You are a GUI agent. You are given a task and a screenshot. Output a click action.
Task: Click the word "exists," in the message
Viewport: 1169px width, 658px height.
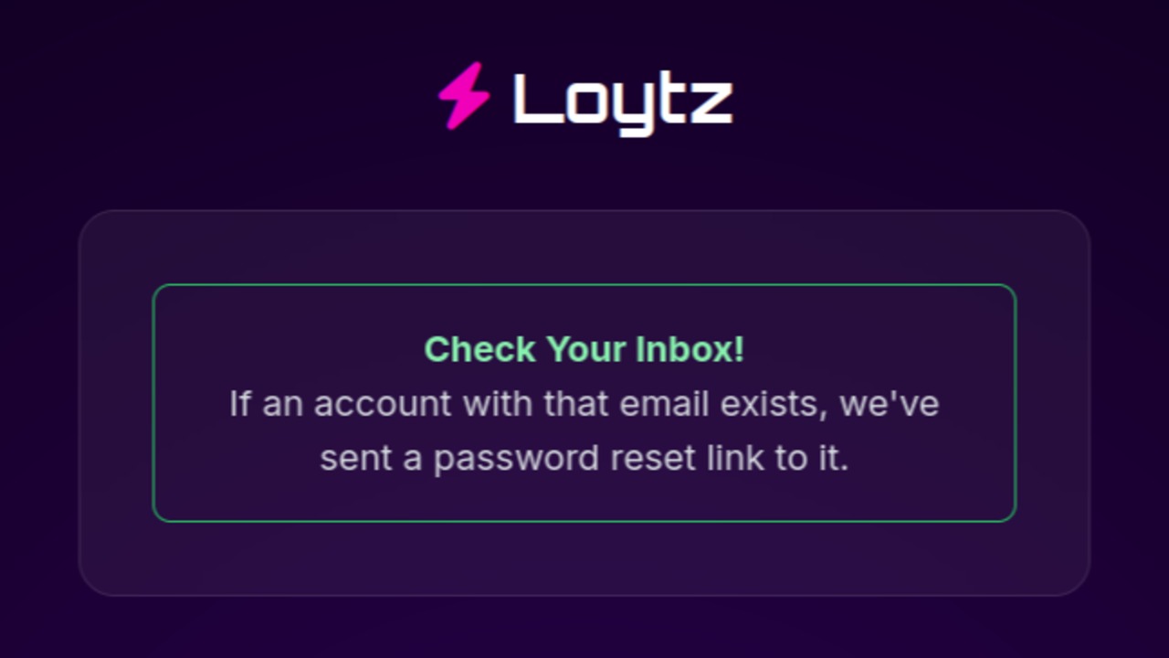(x=774, y=403)
